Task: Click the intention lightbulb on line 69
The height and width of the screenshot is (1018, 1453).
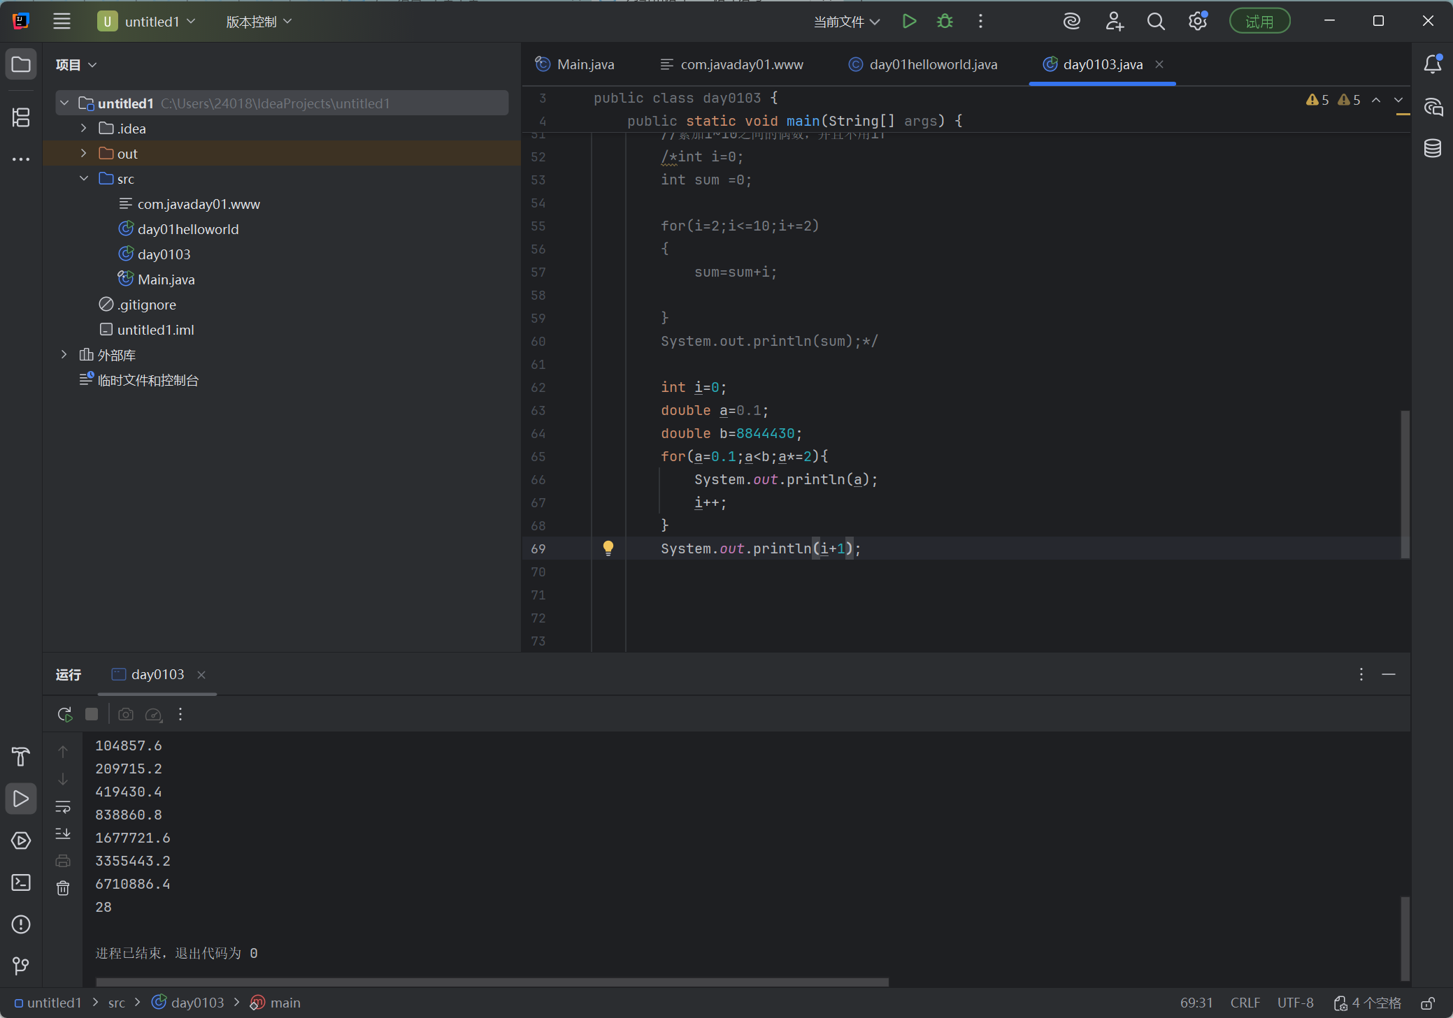Action: [x=608, y=548]
